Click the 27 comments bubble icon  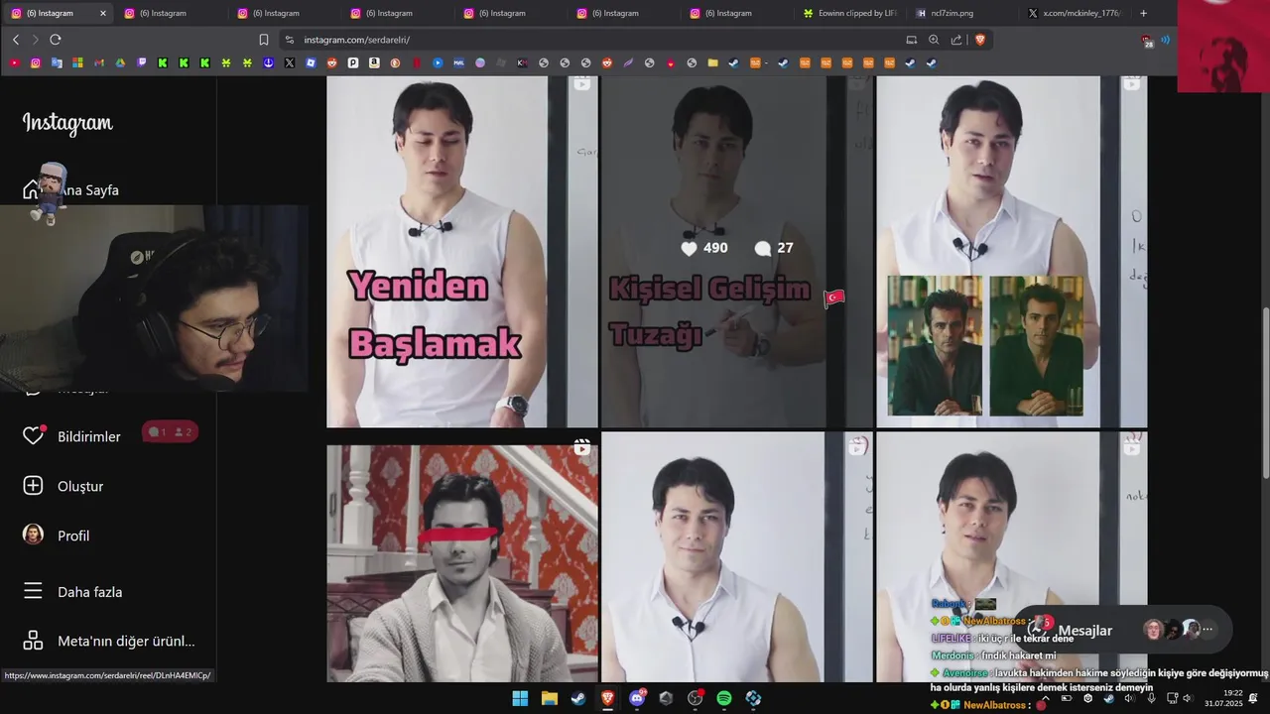point(762,248)
